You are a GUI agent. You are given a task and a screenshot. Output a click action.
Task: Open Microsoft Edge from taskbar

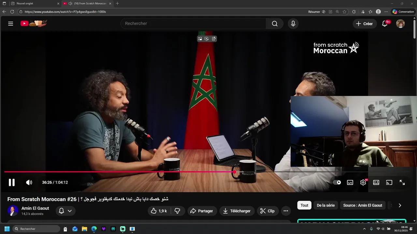(x=94, y=229)
